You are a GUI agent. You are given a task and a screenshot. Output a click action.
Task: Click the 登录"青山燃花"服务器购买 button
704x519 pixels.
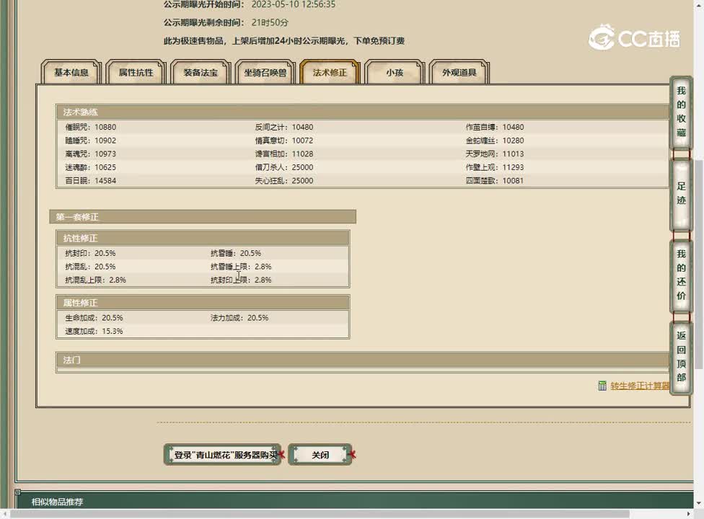click(223, 455)
